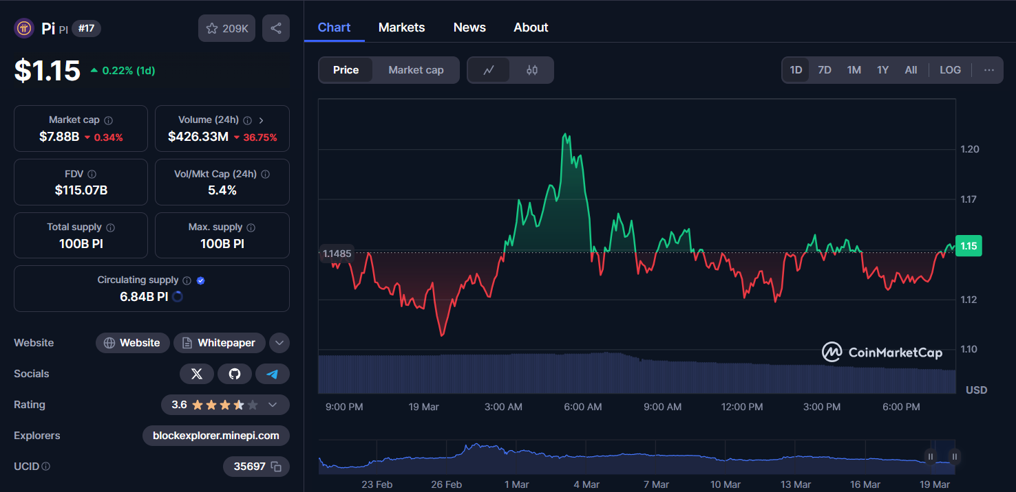
Task: Expand the rating details dropdown
Action: [x=273, y=405]
